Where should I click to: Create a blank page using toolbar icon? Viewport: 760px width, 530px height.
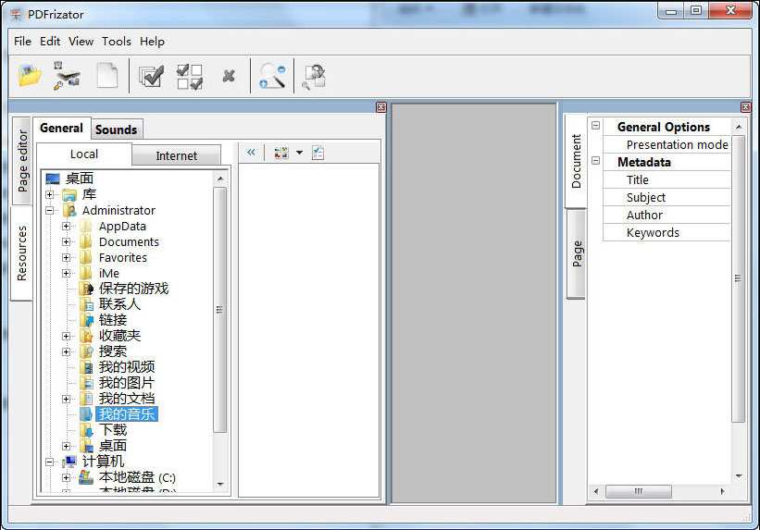tap(107, 76)
